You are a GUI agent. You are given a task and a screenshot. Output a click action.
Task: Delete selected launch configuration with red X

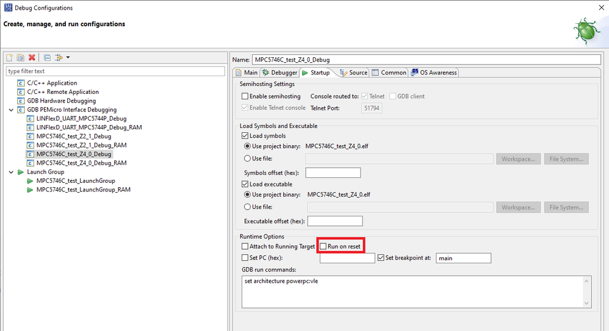click(32, 57)
